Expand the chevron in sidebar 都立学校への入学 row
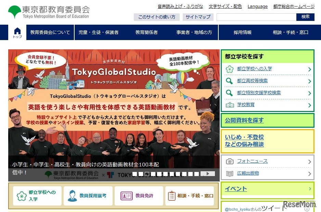 point(309,69)
